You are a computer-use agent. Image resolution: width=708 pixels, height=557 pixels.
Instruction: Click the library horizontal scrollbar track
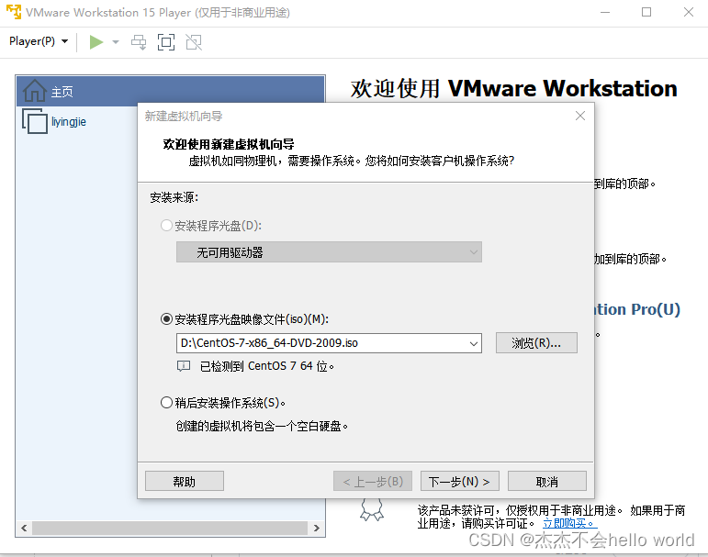point(170,528)
